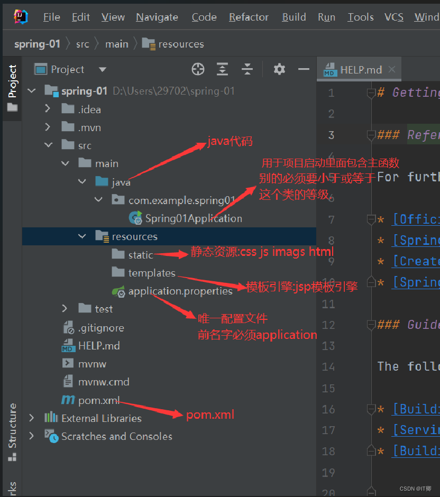Hide the Project panel with minus icon
The image size is (440, 497).
304,69
